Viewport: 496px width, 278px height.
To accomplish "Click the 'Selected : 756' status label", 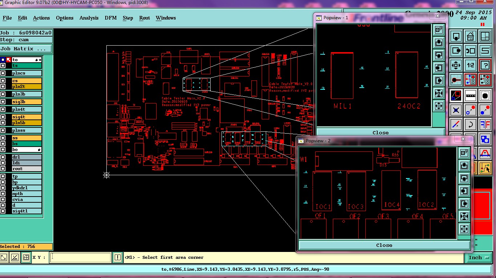I will 26,247.
